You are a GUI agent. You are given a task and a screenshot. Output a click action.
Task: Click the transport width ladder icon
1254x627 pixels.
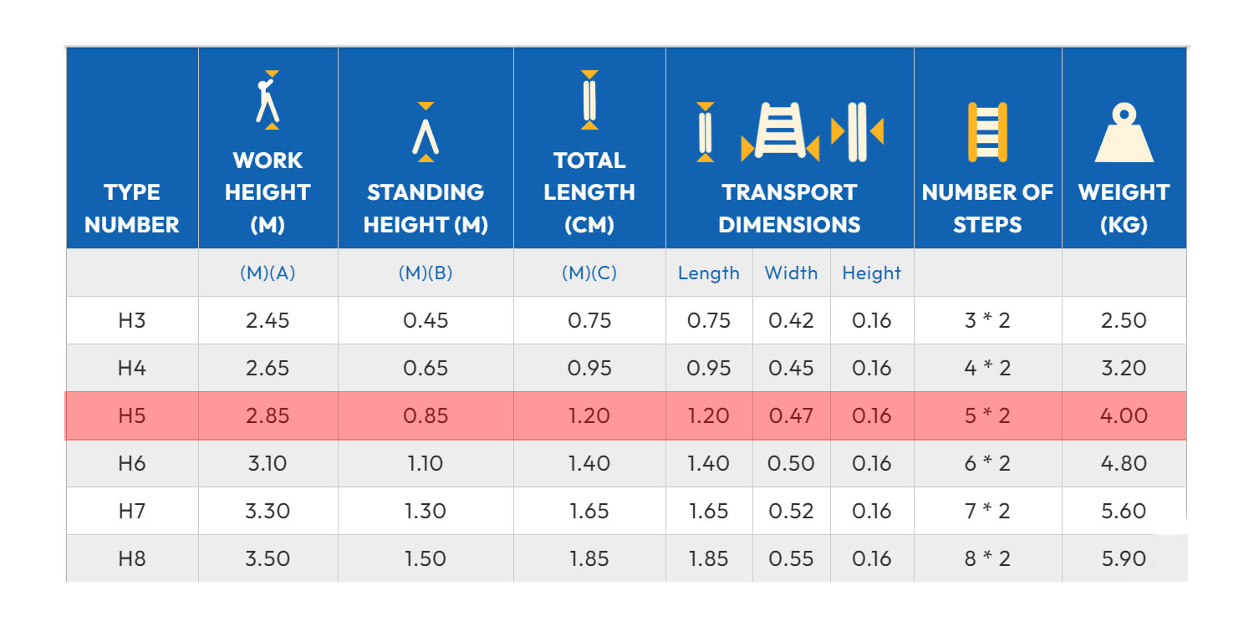pyautogui.click(x=781, y=132)
